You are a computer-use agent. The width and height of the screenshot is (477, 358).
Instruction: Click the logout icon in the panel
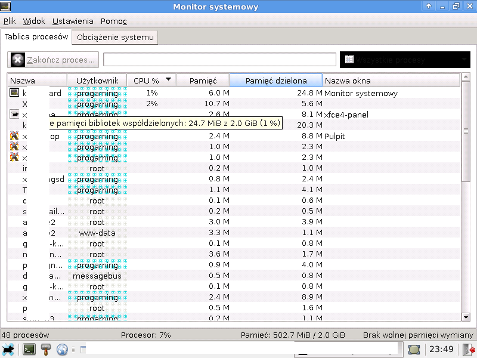[x=470, y=350]
